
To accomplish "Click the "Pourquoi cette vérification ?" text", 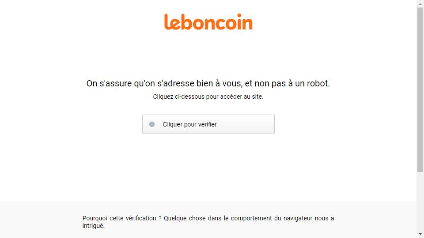I will click(x=122, y=218).
